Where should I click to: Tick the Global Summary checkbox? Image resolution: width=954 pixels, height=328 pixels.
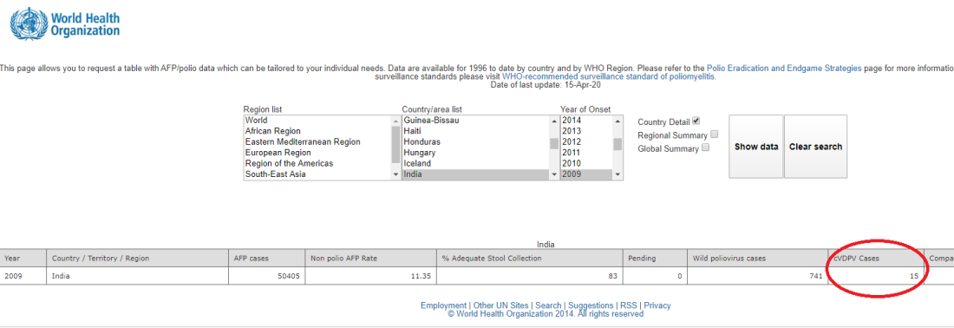coord(705,148)
